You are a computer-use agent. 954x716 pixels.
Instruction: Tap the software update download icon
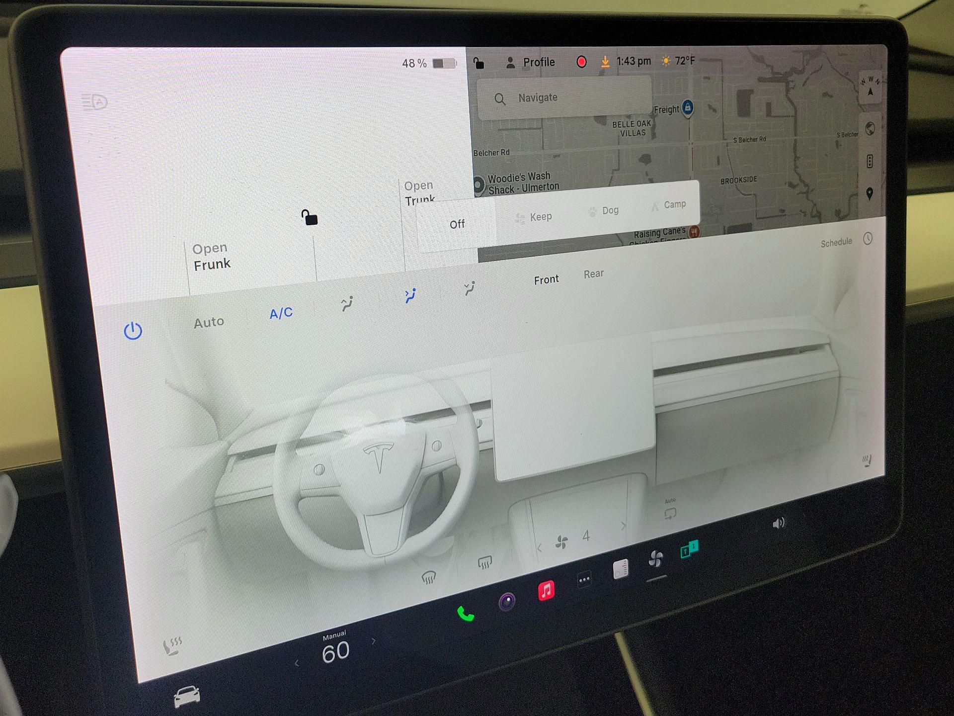coord(605,62)
